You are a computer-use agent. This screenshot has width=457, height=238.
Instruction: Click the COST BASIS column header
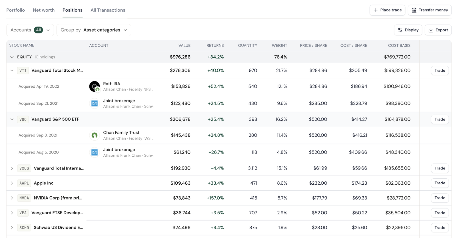(399, 45)
